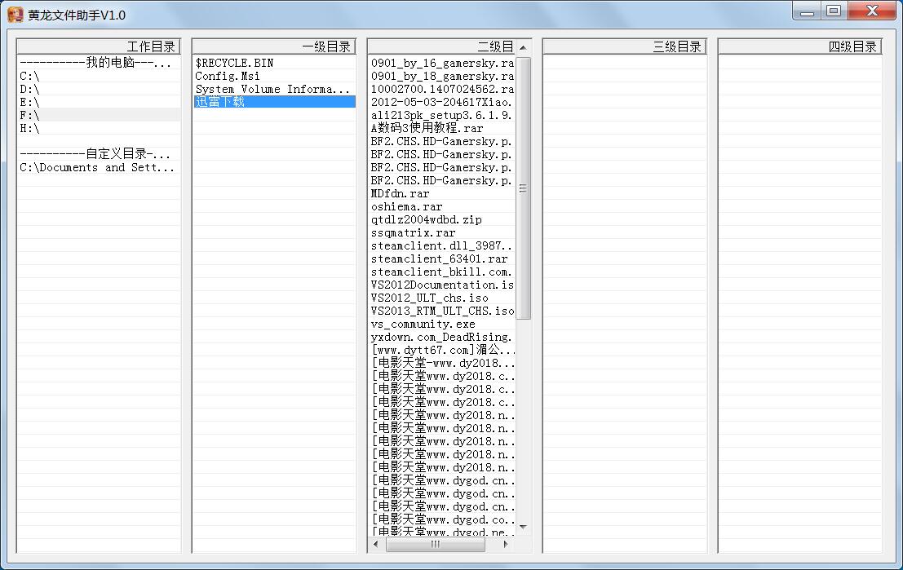Select drive F:\ in work directory
Screen dimensions: 903x570
coord(99,115)
